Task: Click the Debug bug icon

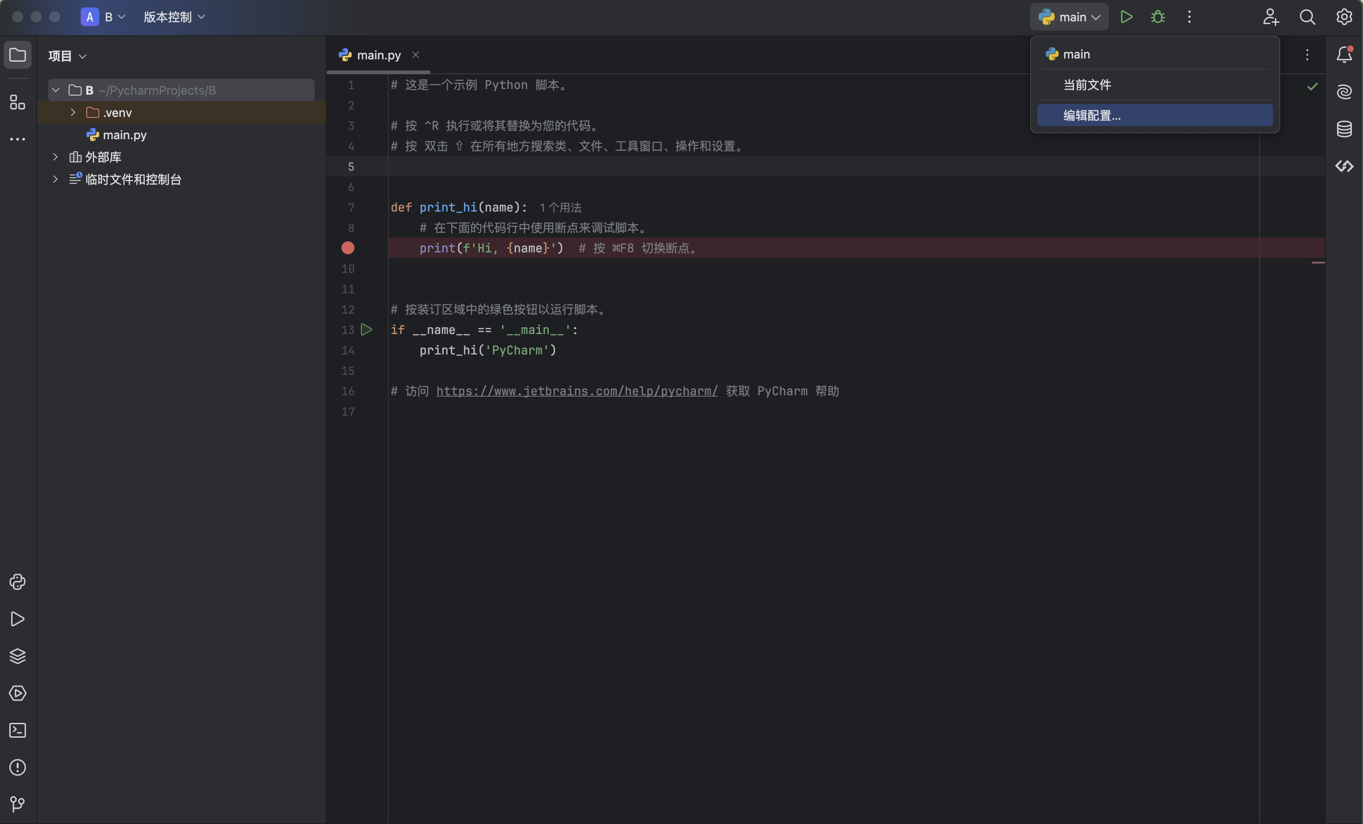Action: click(x=1158, y=17)
